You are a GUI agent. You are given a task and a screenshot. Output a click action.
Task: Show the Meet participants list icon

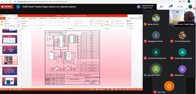click(162, 7)
